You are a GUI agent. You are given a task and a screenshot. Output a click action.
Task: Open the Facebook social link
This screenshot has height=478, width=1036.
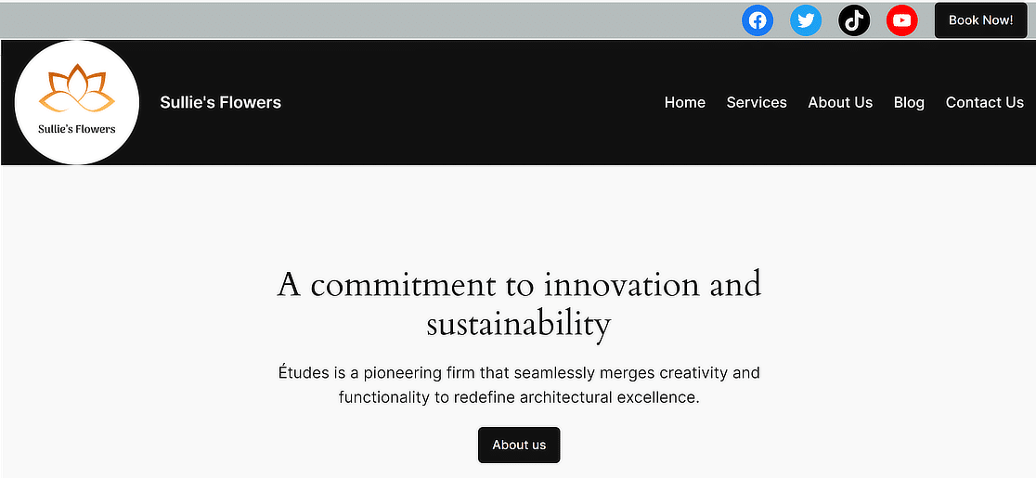click(x=758, y=20)
